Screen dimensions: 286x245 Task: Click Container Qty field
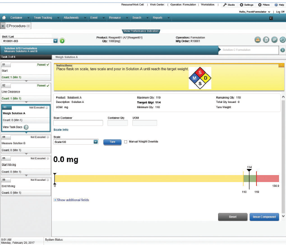118,123
